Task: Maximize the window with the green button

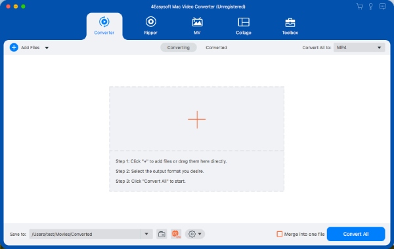Action: click(x=23, y=7)
